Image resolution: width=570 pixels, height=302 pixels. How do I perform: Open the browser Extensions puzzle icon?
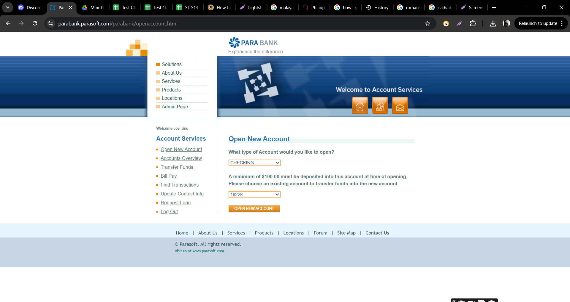[473, 24]
